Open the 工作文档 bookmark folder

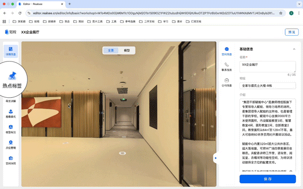147,21
